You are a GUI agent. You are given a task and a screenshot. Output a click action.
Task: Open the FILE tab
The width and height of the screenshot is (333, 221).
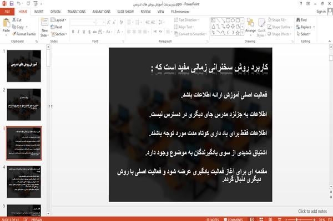click(x=7, y=12)
